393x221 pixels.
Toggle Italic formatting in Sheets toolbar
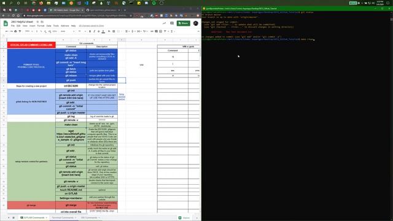tap(94, 31)
